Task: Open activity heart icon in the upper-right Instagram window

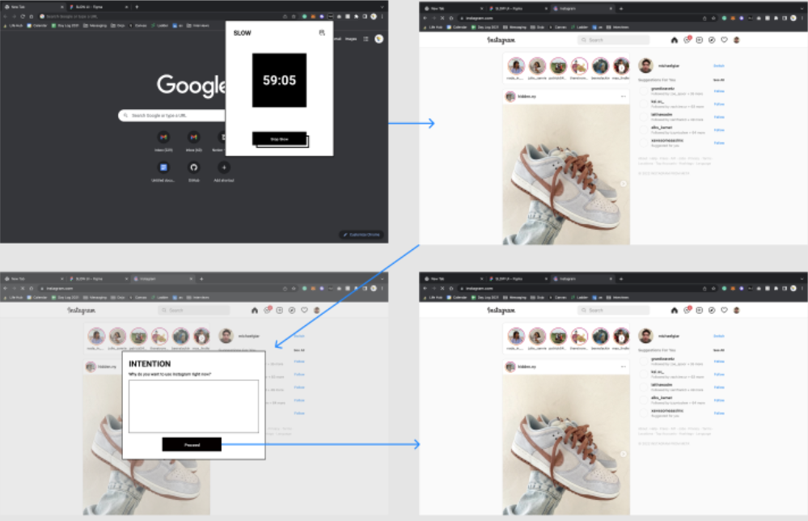Action: pyautogui.click(x=724, y=40)
